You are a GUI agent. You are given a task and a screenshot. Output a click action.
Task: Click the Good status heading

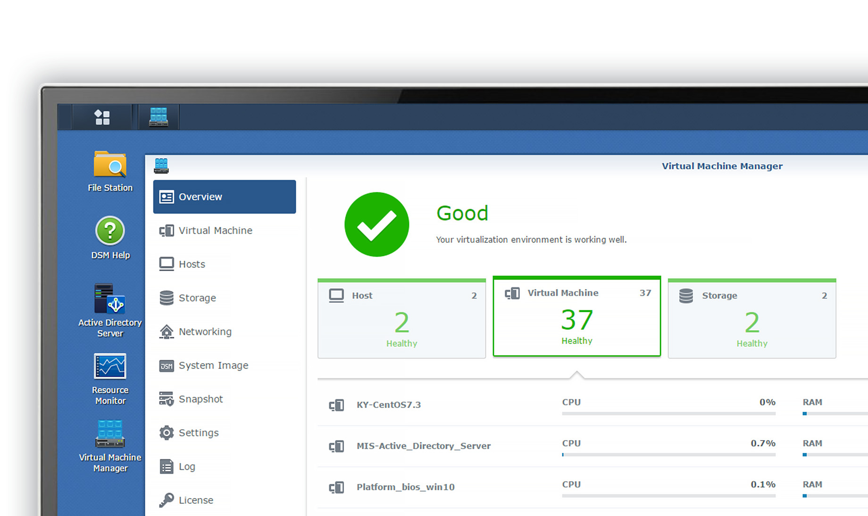click(x=462, y=213)
